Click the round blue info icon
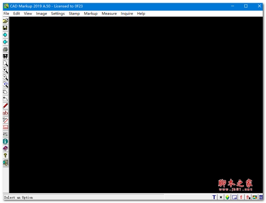 (x=5, y=141)
